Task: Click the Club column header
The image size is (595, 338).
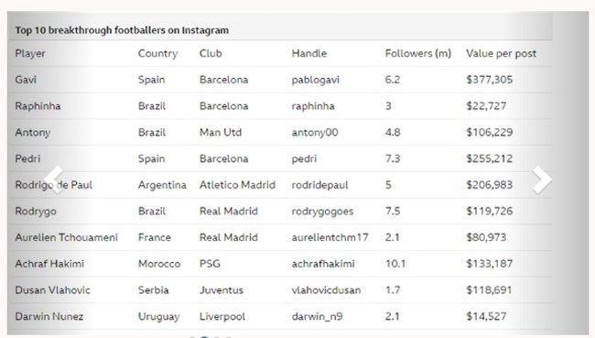Action: click(211, 53)
